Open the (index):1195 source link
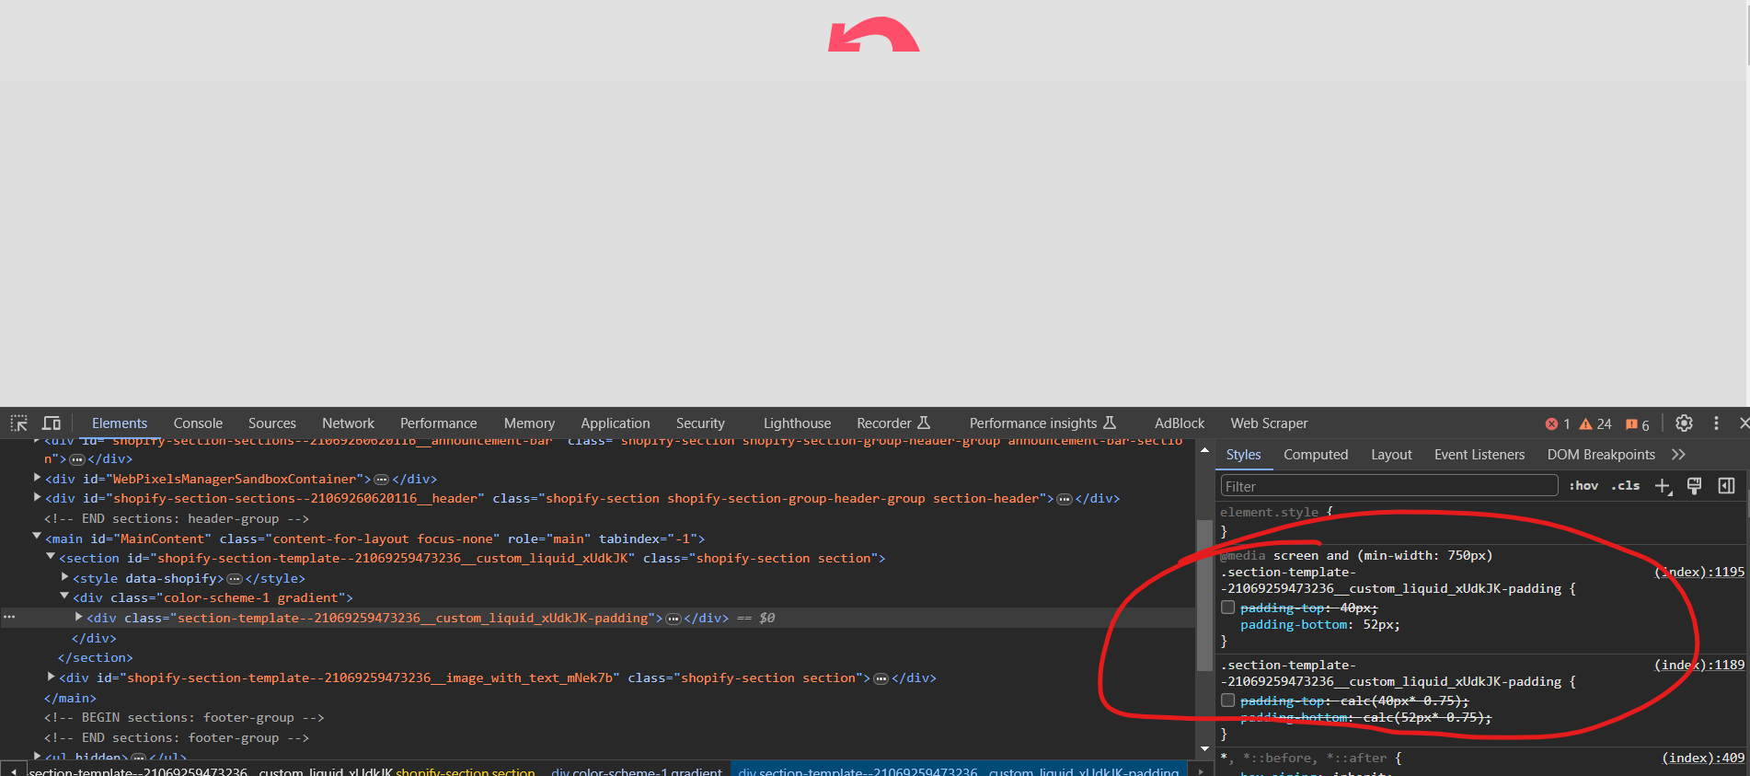 1699,572
